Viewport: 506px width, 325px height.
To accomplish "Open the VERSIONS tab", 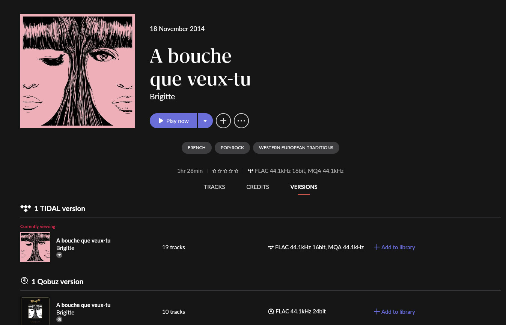I will click(304, 187).
